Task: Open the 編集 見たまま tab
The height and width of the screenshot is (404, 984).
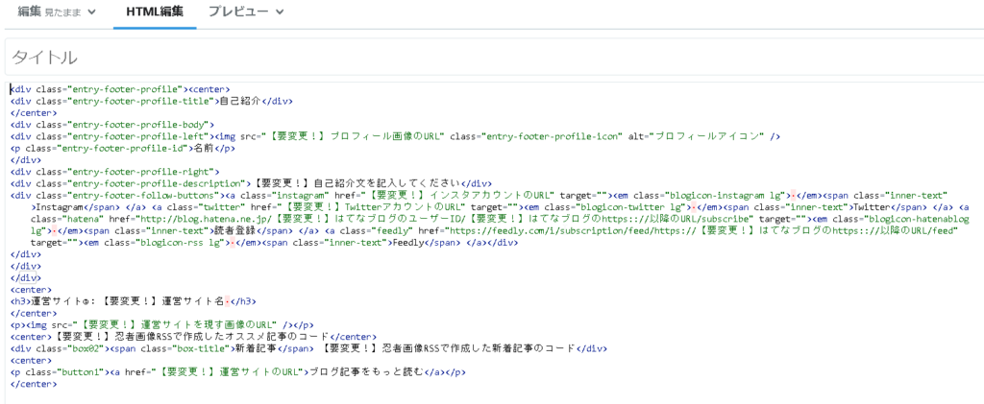Action: (57, 12)
